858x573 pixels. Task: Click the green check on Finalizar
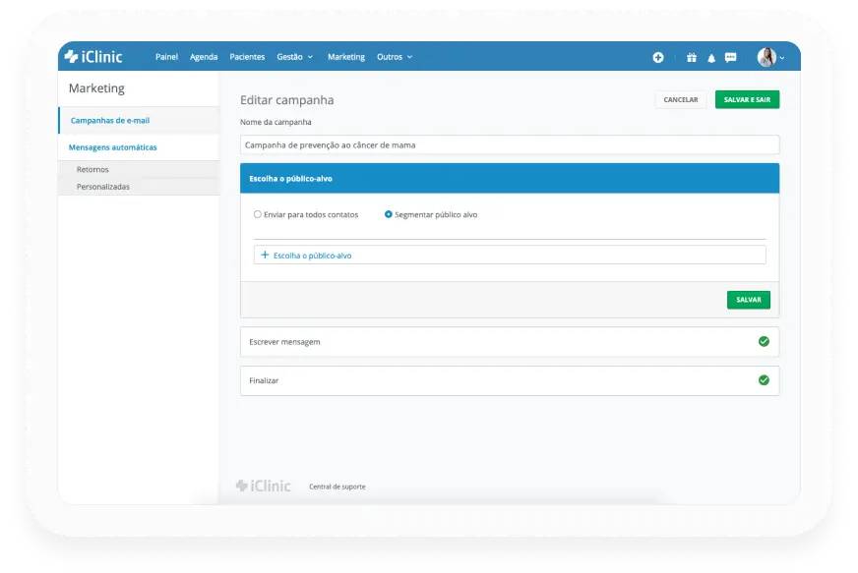pos(764,380)
